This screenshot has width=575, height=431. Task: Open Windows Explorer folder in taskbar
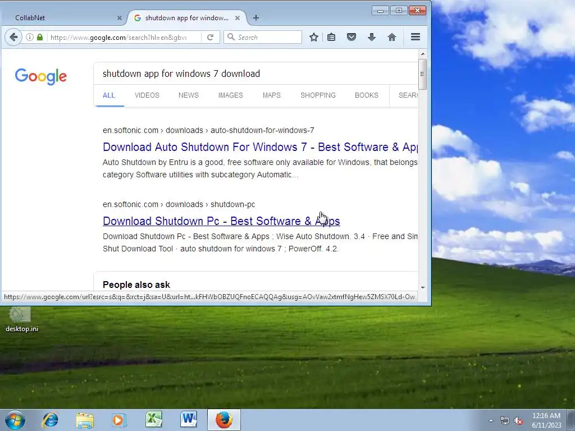point(85,420)
